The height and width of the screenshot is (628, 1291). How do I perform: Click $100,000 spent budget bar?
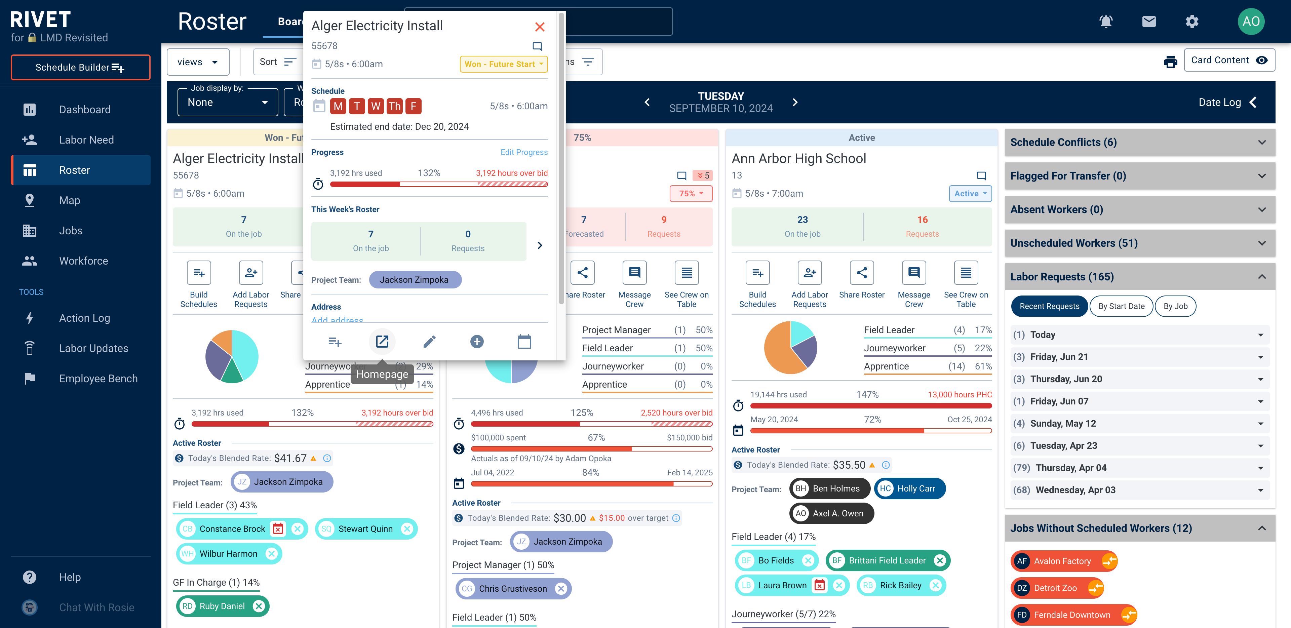[591, 449]
